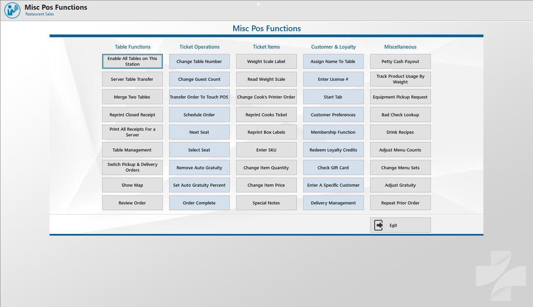Click Review Order button
The image size is (533, 307).
tap(132, 203)
